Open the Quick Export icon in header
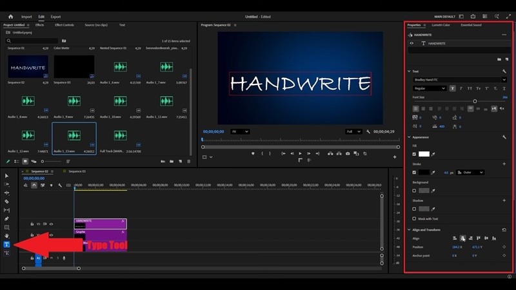The height and width of the screenshot is (290, 516). pos(473,17)
